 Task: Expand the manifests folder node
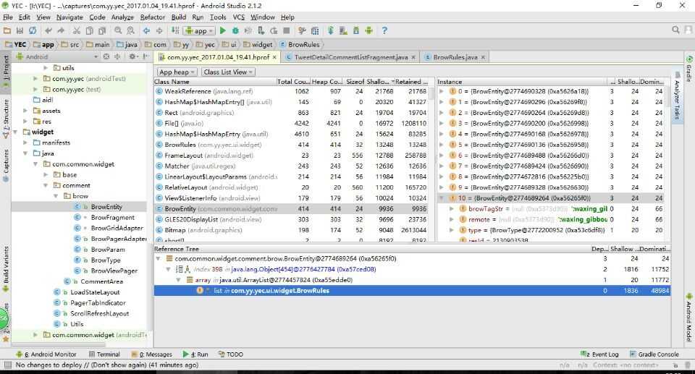25,143
